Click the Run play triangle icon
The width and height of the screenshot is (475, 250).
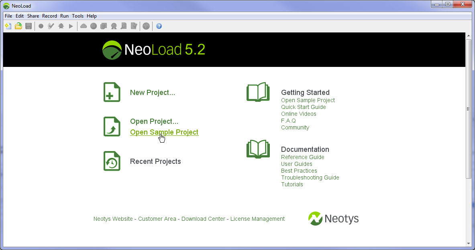pos(71,26)
